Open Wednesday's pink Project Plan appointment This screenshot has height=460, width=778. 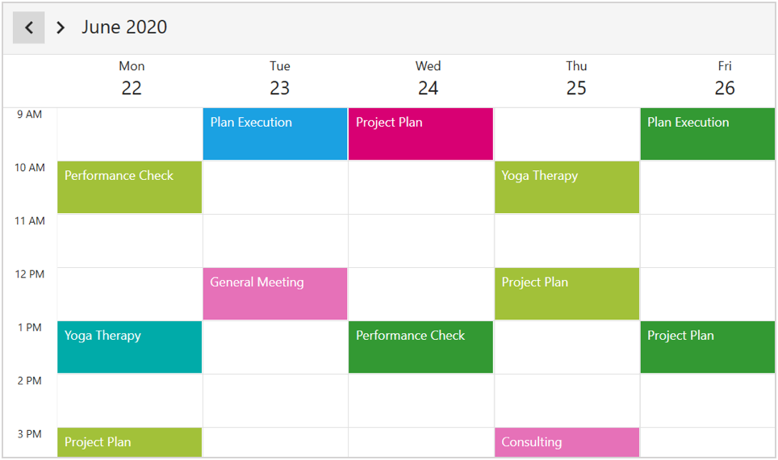420,134
